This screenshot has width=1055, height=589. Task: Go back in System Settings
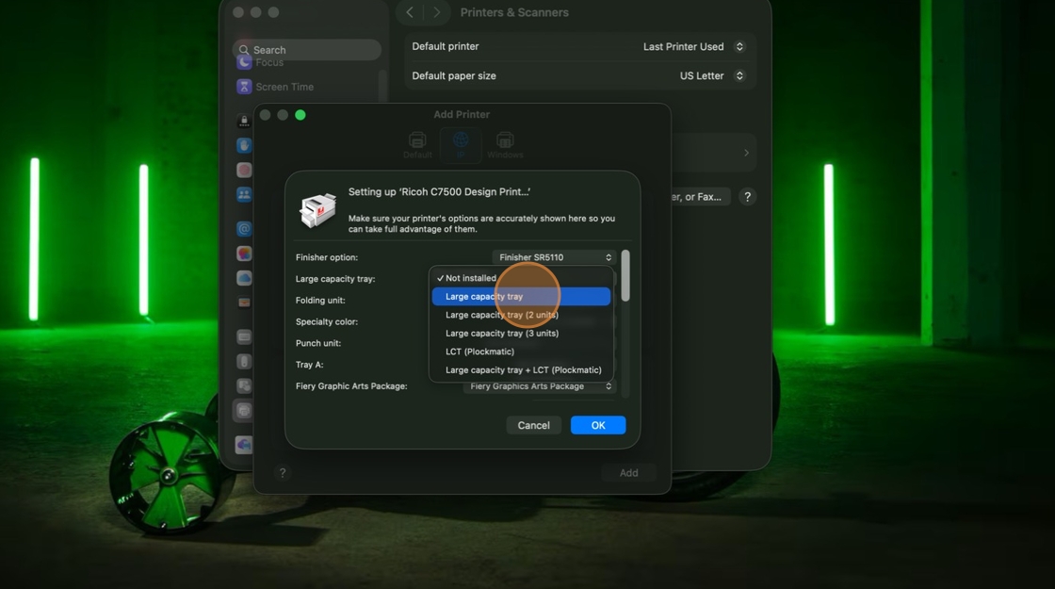coord(409,12)
